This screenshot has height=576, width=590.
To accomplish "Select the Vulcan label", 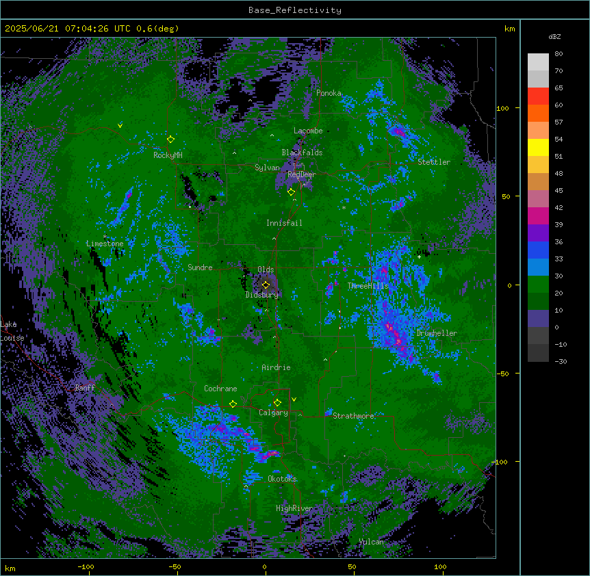I will 371,542.
